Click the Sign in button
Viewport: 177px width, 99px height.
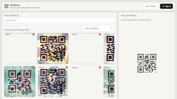click(x=166, y=6)
